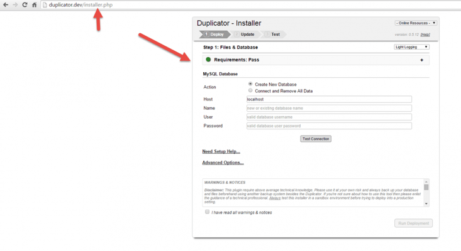Go to browser home icon
The image size is (461, 251).
point(35,5)
